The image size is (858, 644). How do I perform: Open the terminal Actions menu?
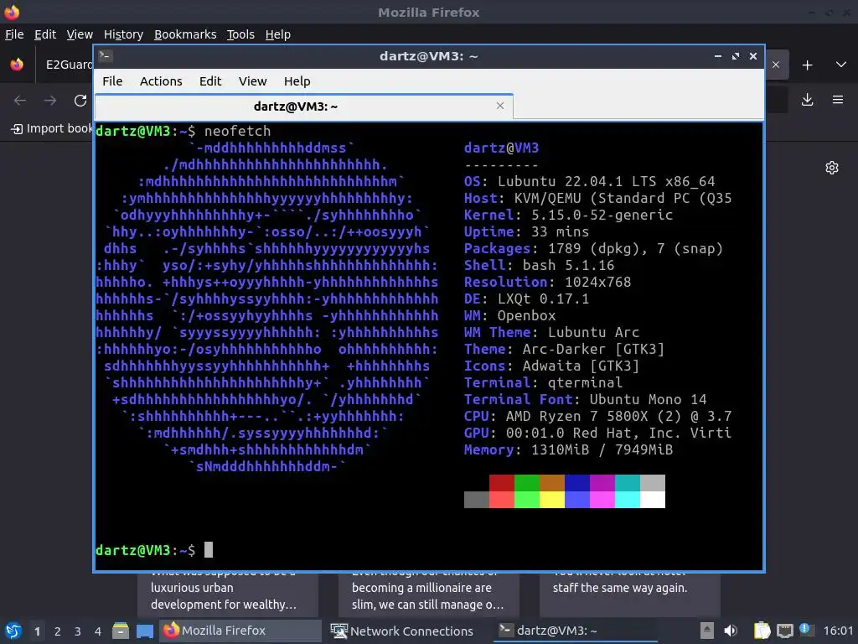tap(161, 81)
